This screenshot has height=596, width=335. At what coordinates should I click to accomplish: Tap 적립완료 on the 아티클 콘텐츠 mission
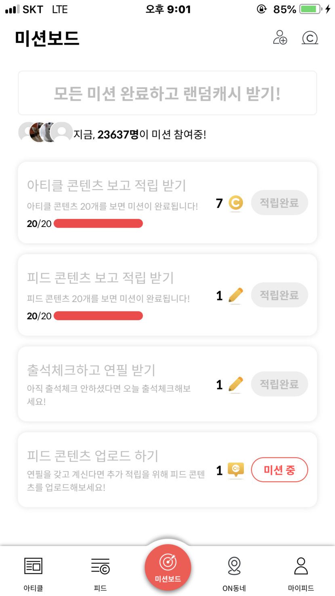[x=279, y=203]
